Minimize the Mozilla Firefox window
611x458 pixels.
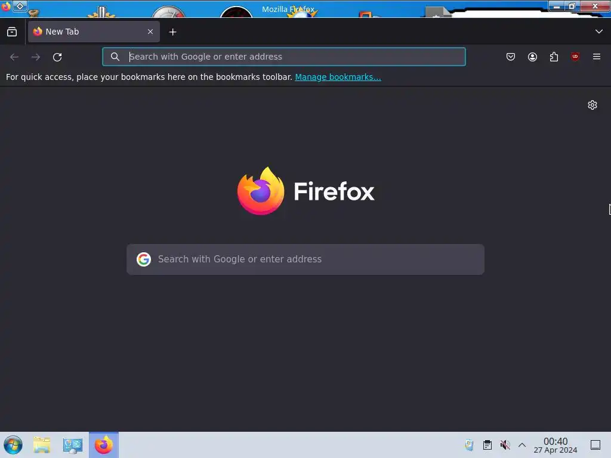pyautogui.click(x=557, y=6)
